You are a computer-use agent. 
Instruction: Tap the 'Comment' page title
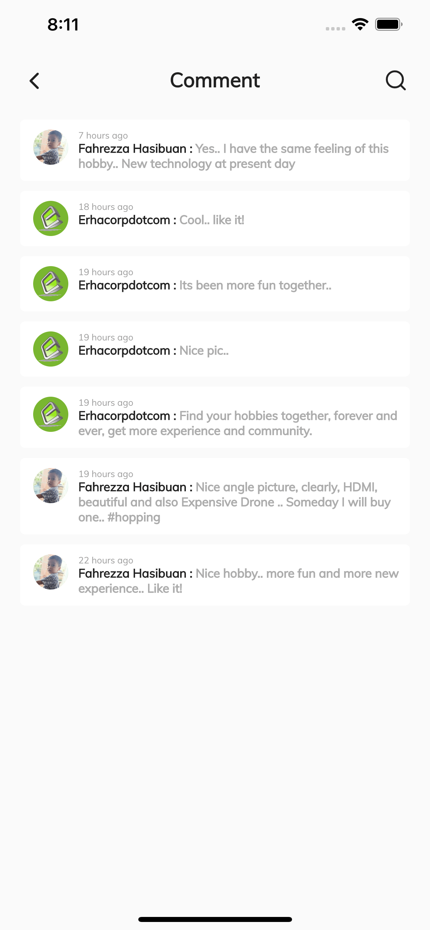coord(215,80)
